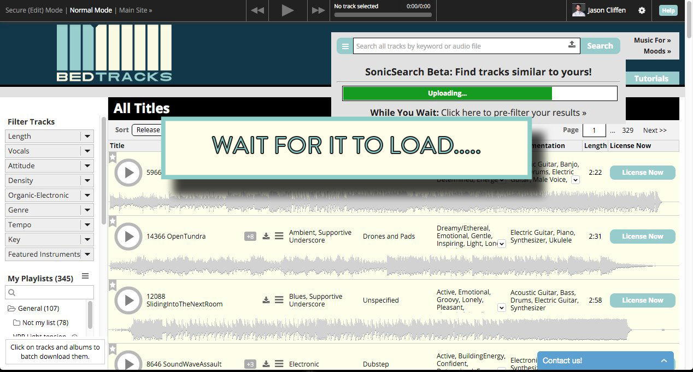
Task: Download the SlidingIntoTheNextRoom track
Action: 266,300
